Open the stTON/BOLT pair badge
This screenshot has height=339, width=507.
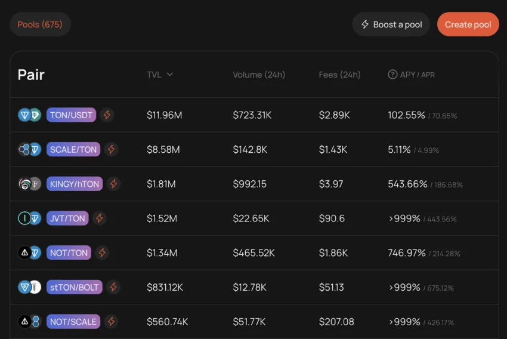(x=75, y=287)
